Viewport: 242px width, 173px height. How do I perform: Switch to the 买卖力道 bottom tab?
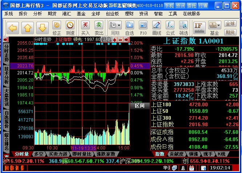[x=58, y=154]
